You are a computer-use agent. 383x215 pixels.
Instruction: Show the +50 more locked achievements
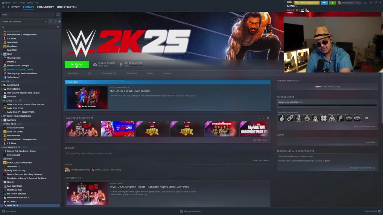[365, 118]
